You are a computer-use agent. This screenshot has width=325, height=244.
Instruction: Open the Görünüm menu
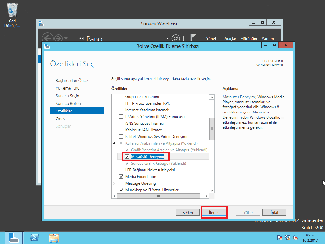pyautogui.click(x=249, y=38)
